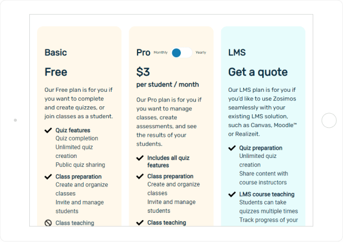Click the Quiz preparation checkmark in LMS
The image size is (343, 242).
pos(232,148)
